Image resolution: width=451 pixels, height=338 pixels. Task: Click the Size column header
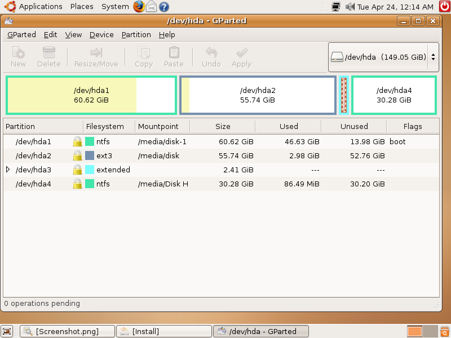point(222,126)
